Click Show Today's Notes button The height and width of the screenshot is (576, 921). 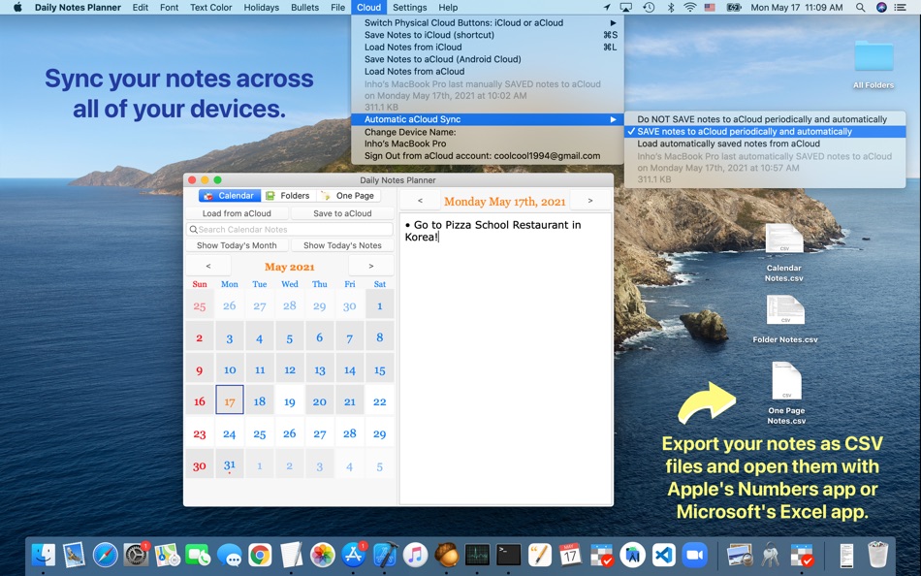point(342,245)
